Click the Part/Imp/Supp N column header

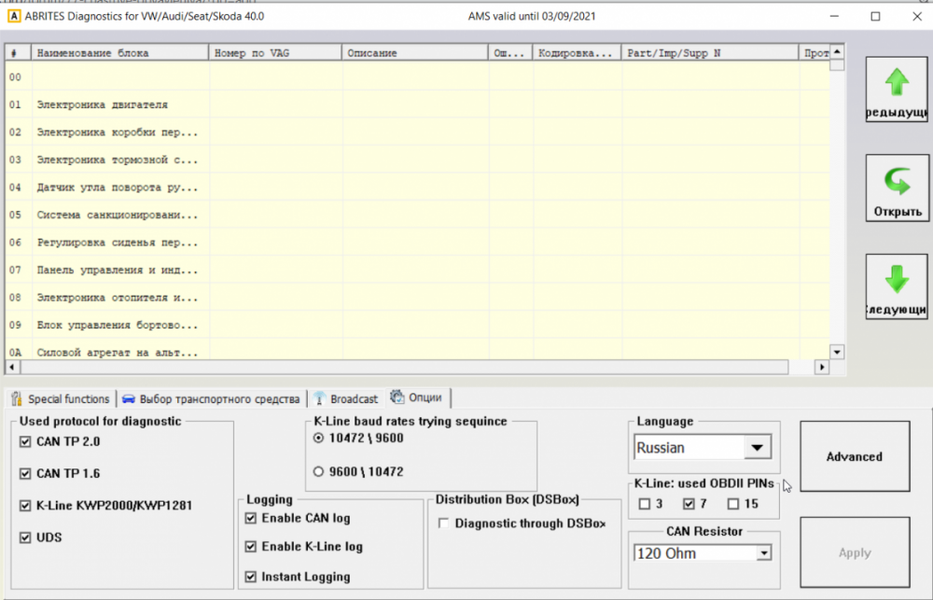click(x=710, y=53)
